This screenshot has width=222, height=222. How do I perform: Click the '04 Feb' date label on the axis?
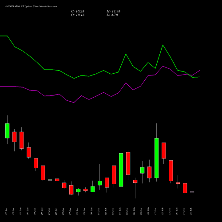[x=120, y=211]
